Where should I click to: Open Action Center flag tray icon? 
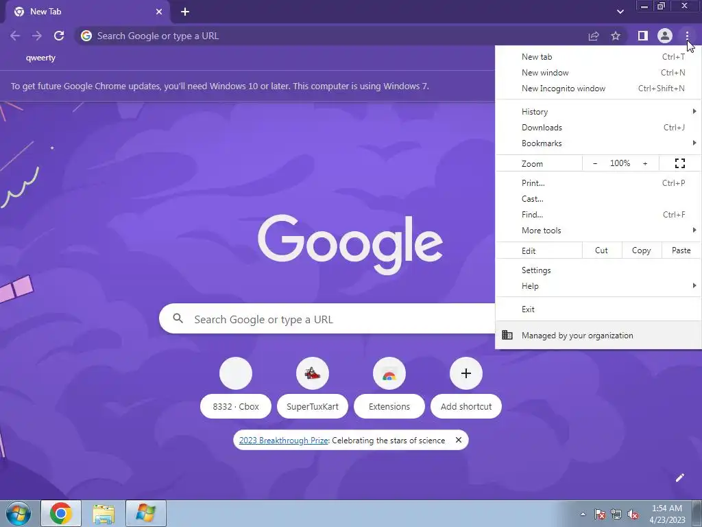point(600,514)
